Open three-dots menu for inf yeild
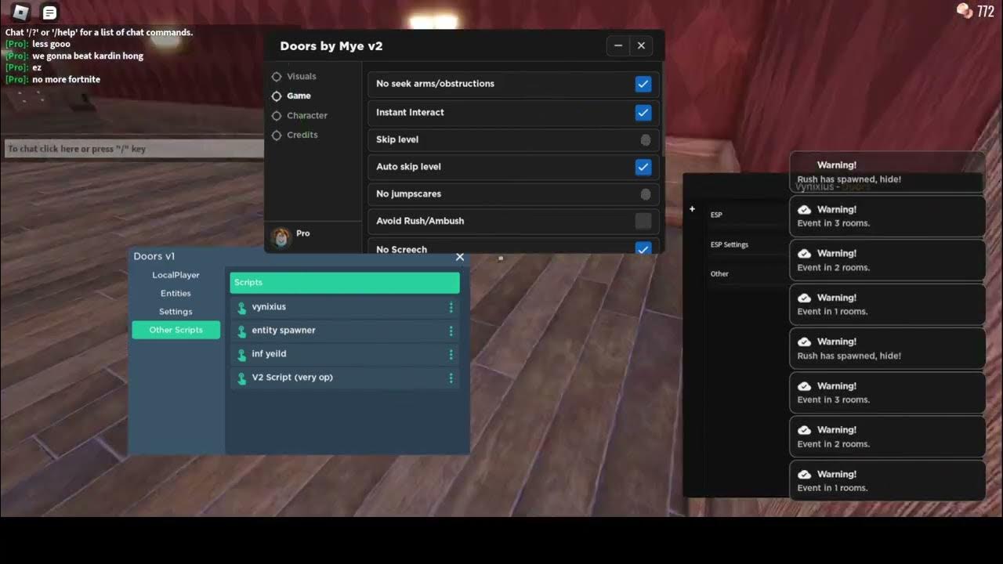 tap(451, 354)
